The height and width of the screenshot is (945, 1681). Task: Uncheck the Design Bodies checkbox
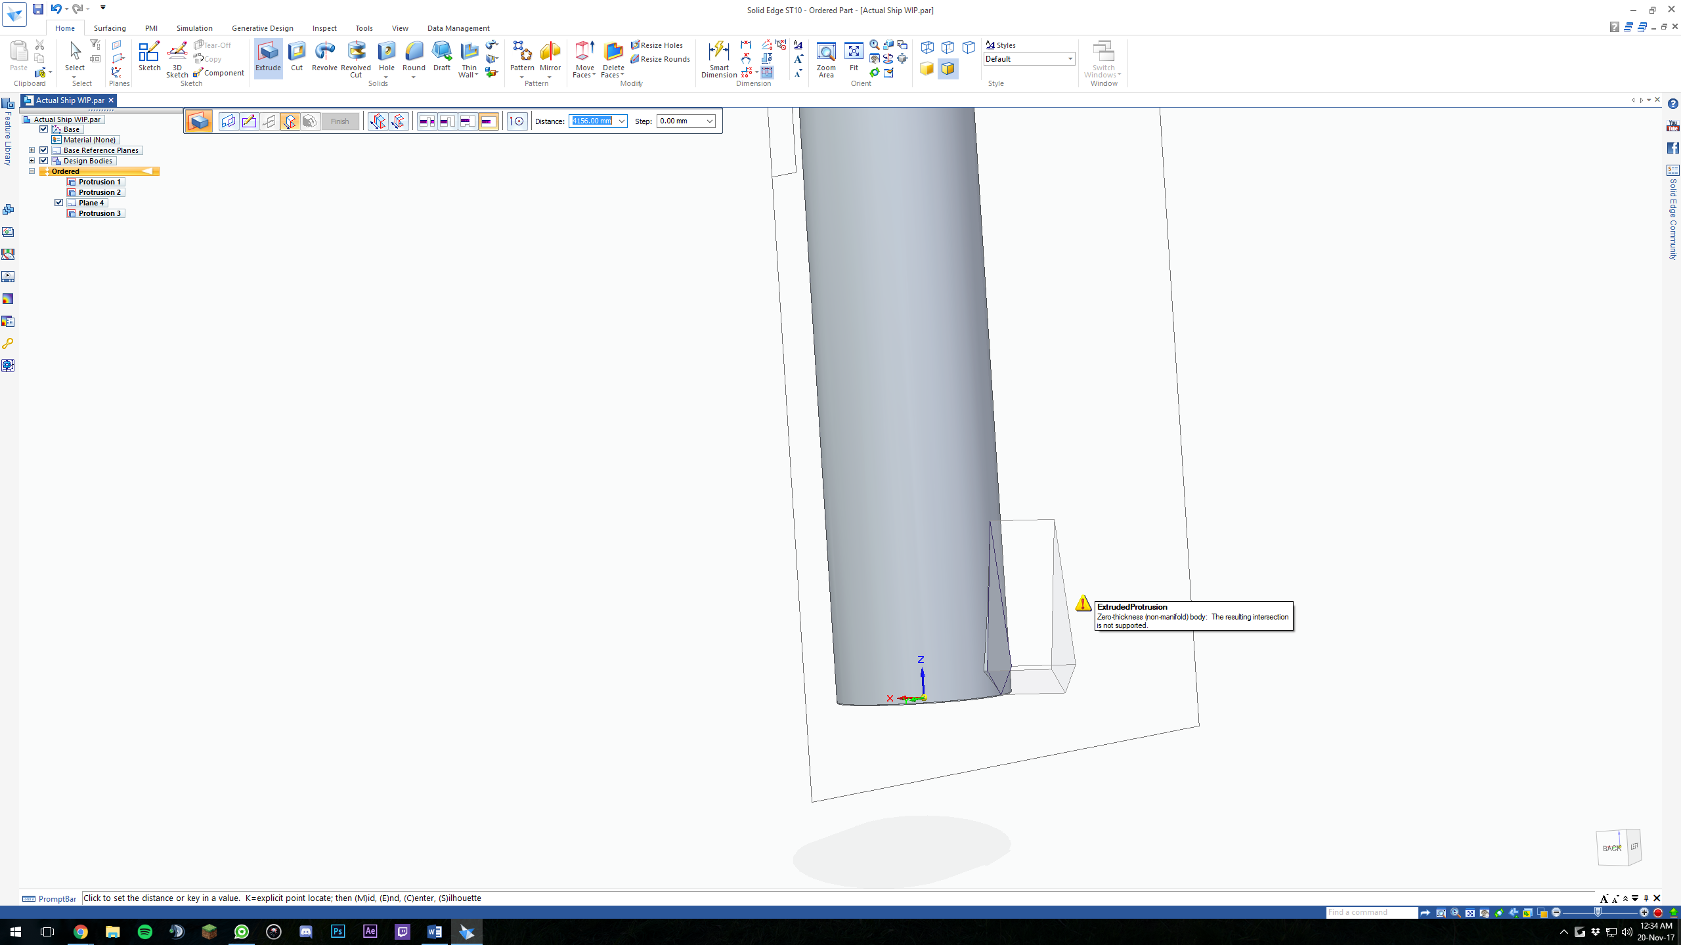point(44,161)
